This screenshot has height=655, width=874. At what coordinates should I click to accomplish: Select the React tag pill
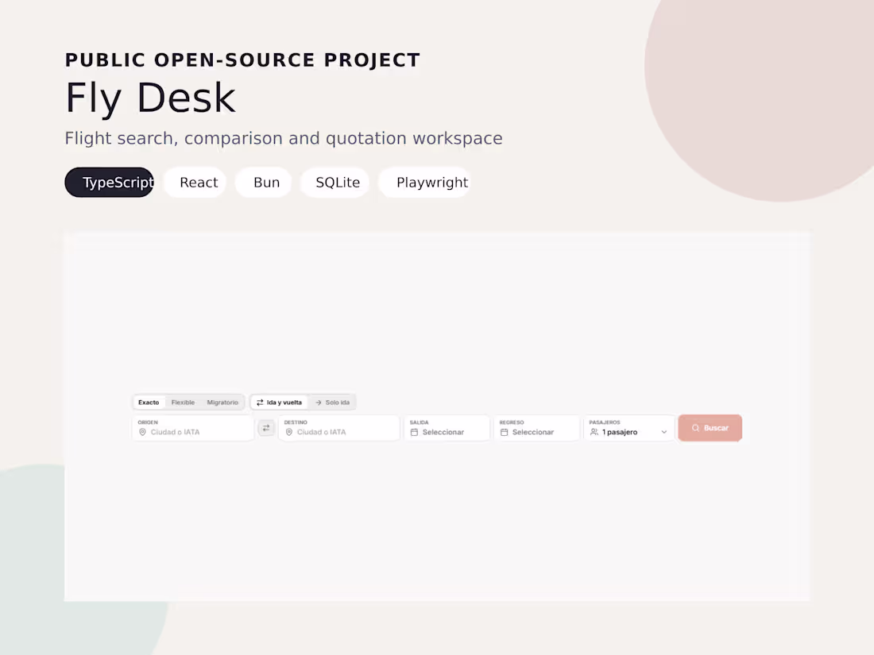point(195,182)
